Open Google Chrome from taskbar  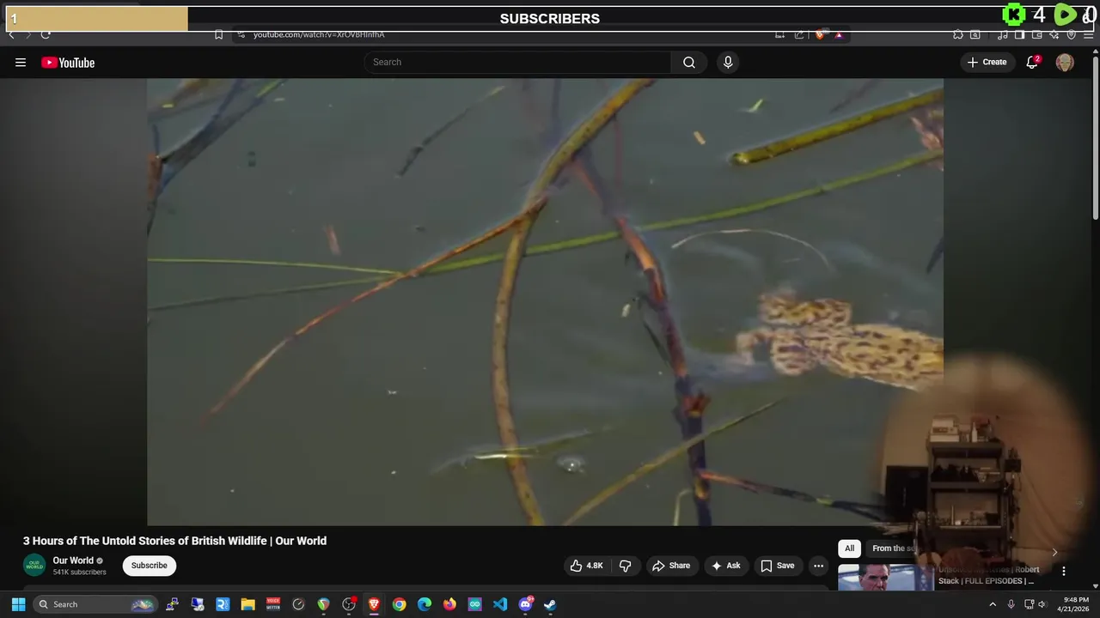(399, 604)
